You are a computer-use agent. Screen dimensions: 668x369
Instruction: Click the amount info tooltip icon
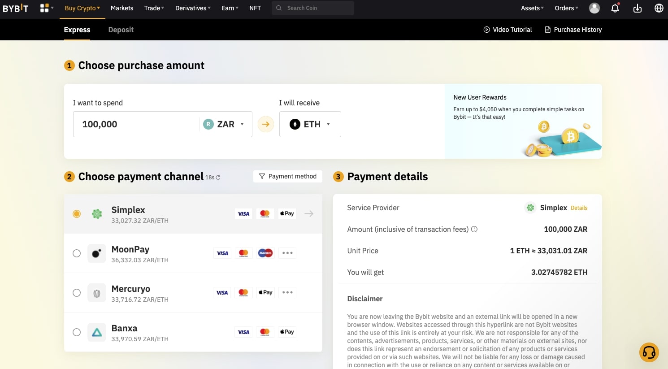pyautogui.click(x=474, y=229)
